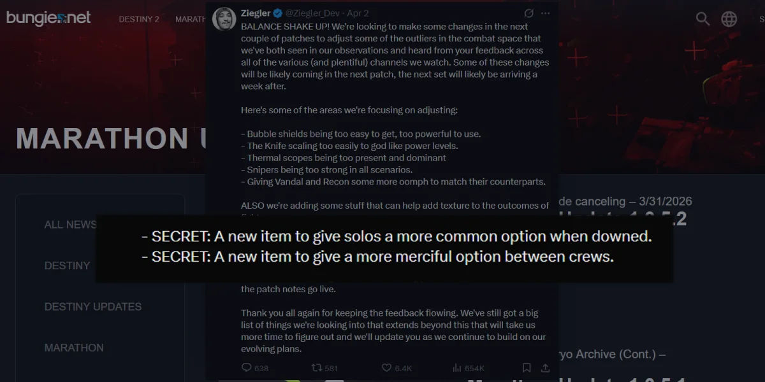Select ALL NEWS in the sidebar

70,224
